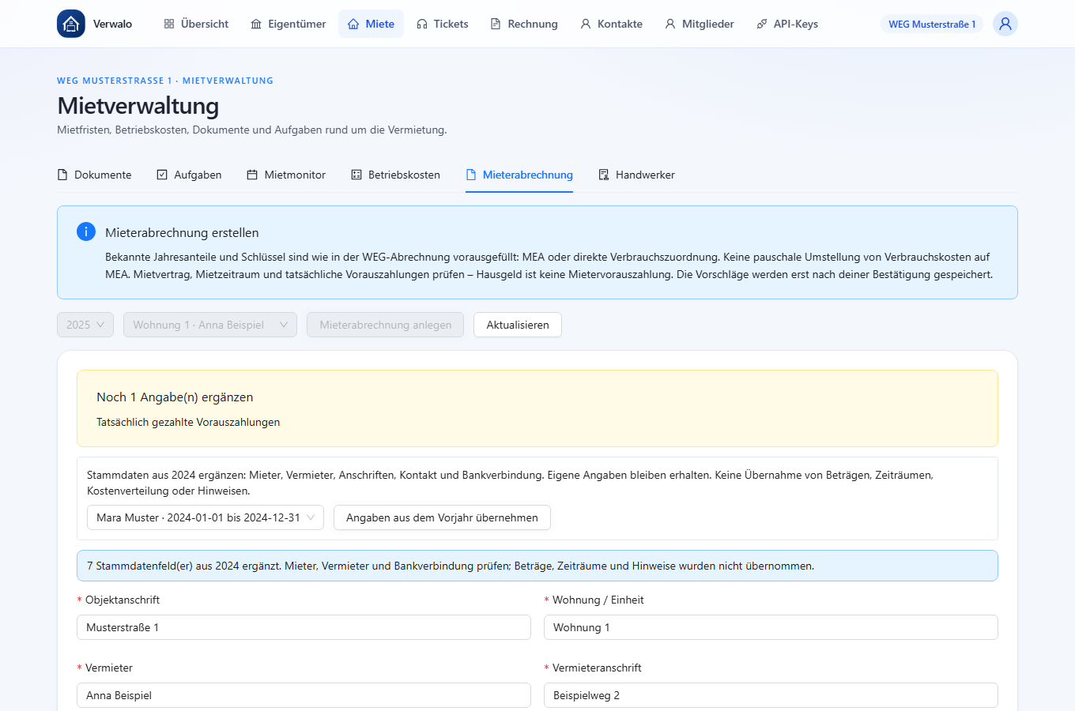The width and height of the screenshot is (1075, 711).
Task: Open the Mitglieder navigation item
Action: click(700, 24)
